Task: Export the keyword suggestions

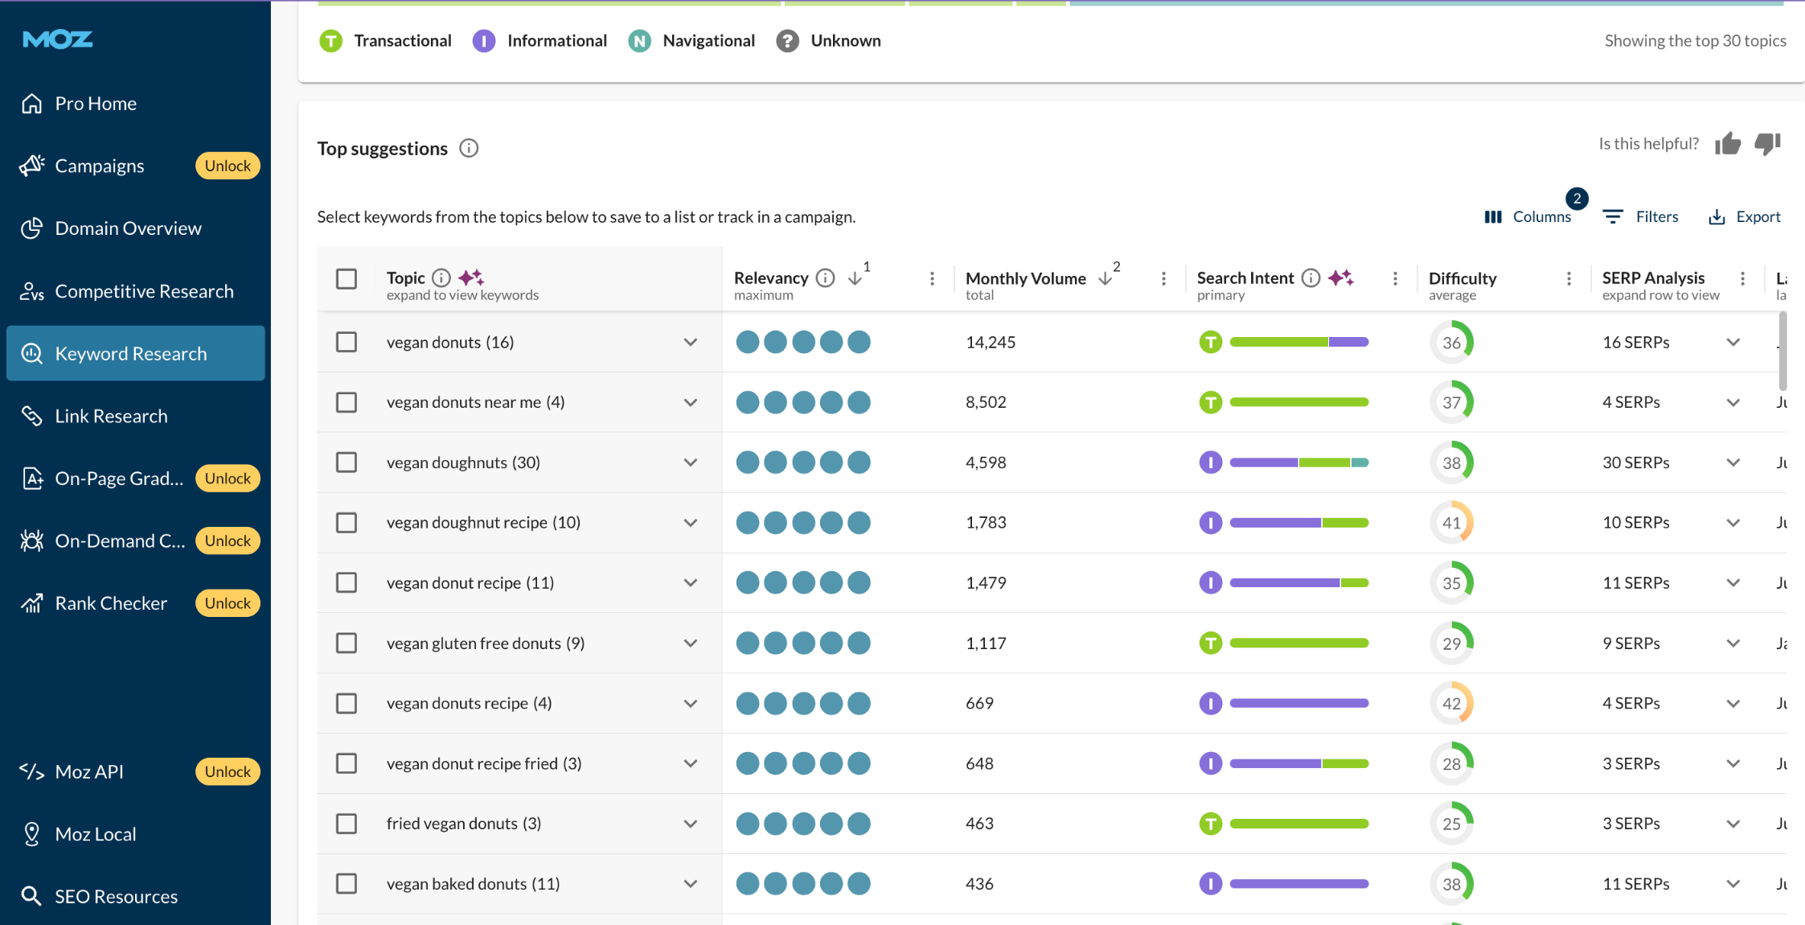Action: click(x=1745, y=216)
